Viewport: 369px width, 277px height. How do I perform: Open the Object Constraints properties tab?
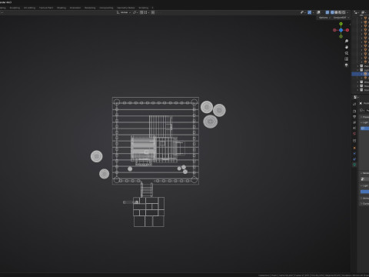coord(354,159)
